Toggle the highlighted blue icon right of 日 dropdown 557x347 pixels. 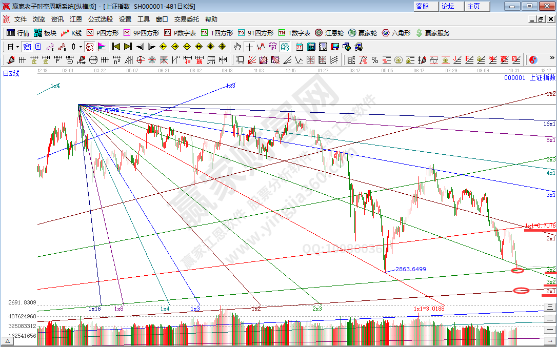pos(27,47)
